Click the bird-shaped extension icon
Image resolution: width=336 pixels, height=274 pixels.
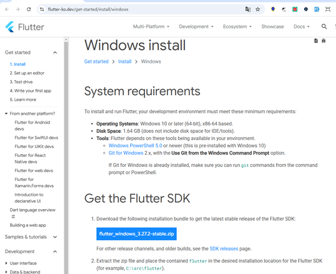click(x=284, y=9)
